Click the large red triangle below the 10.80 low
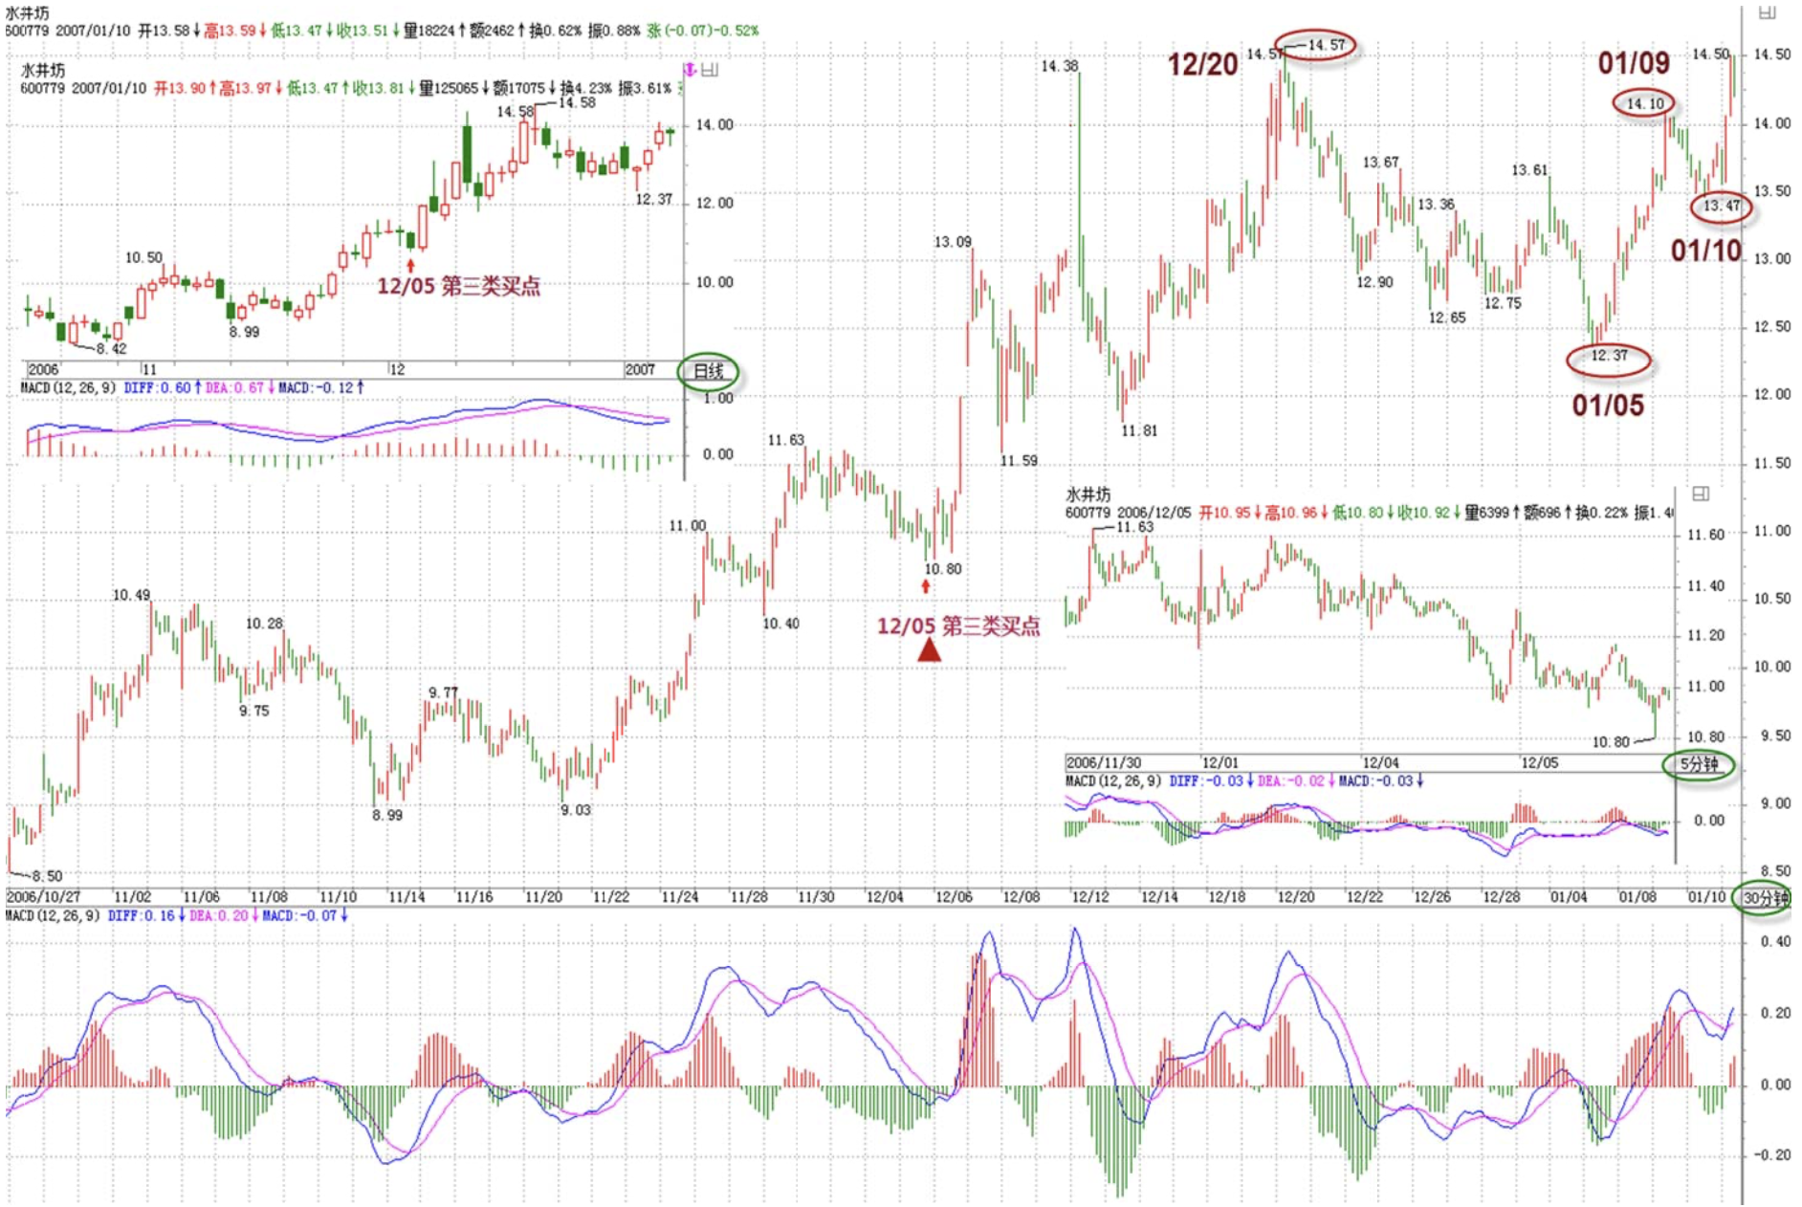This screenshot has width=1802, height=1207. pyautogui.click(x=929, y=651)
